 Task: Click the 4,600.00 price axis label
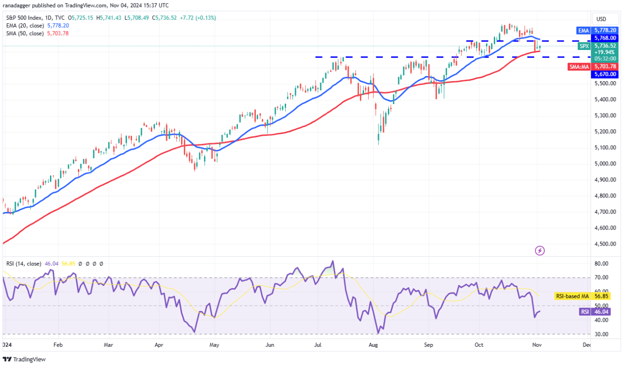(x=605, y=228)
